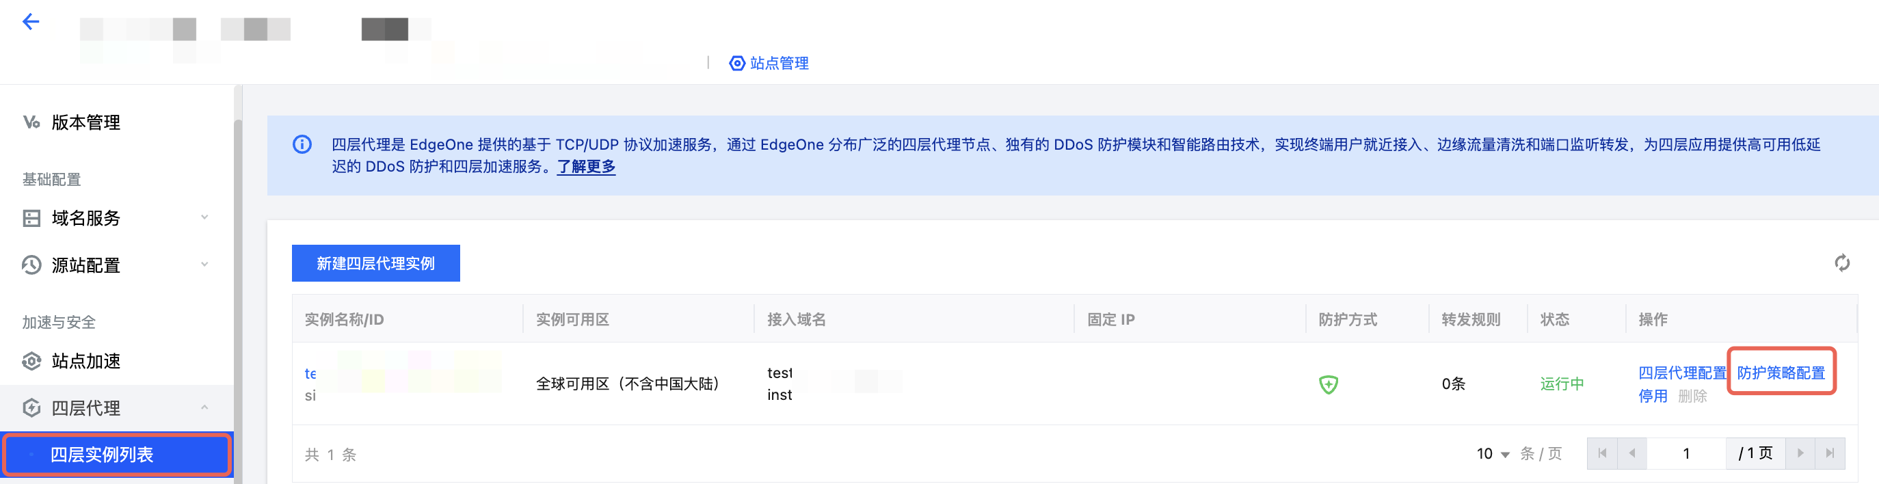Click the info icon in blue banner
This screenshot has height=484, width=1879.
[x=302, y=144]
